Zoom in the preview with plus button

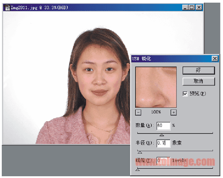(173, 113)
